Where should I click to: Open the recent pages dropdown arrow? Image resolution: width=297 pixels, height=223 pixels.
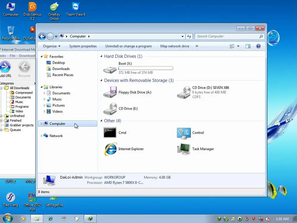(x=56, y=36)
